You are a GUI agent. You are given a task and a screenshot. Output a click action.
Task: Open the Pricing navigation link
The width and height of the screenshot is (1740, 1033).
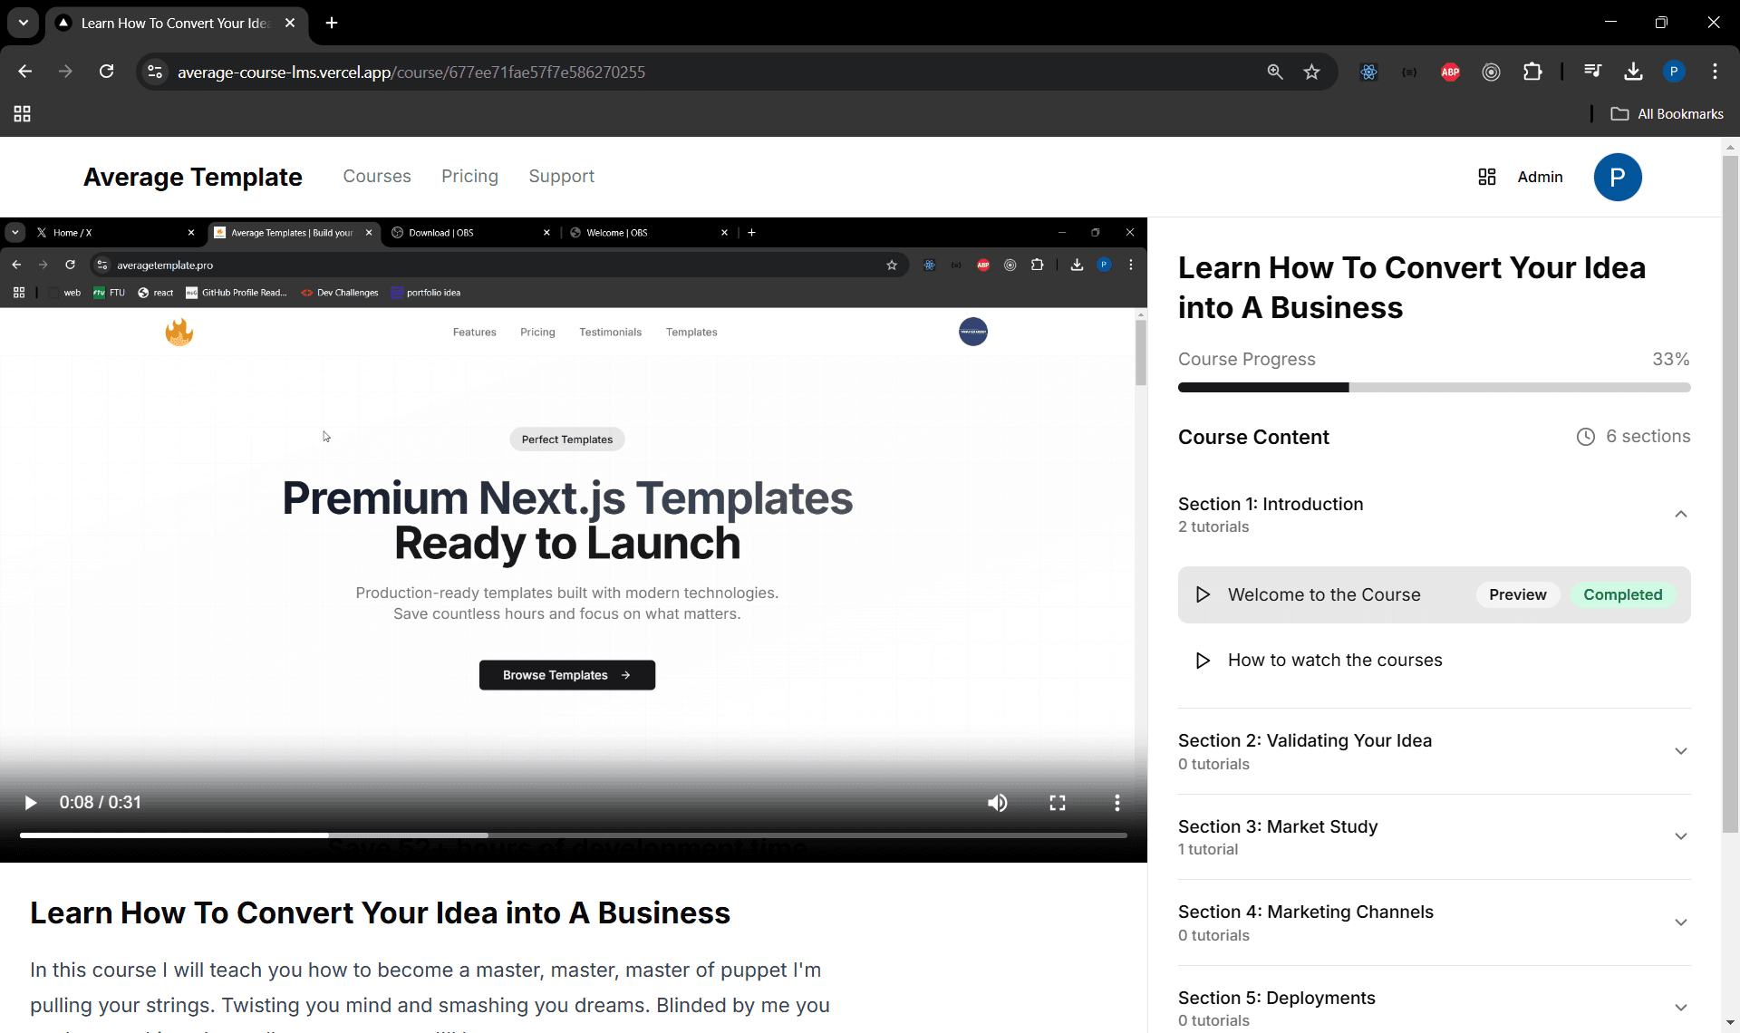click(469, 176)
